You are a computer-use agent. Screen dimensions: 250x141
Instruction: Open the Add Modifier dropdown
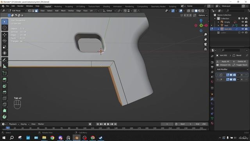pos(232,69)
